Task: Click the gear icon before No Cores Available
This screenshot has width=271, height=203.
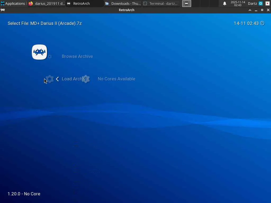Action: (86, 79)
